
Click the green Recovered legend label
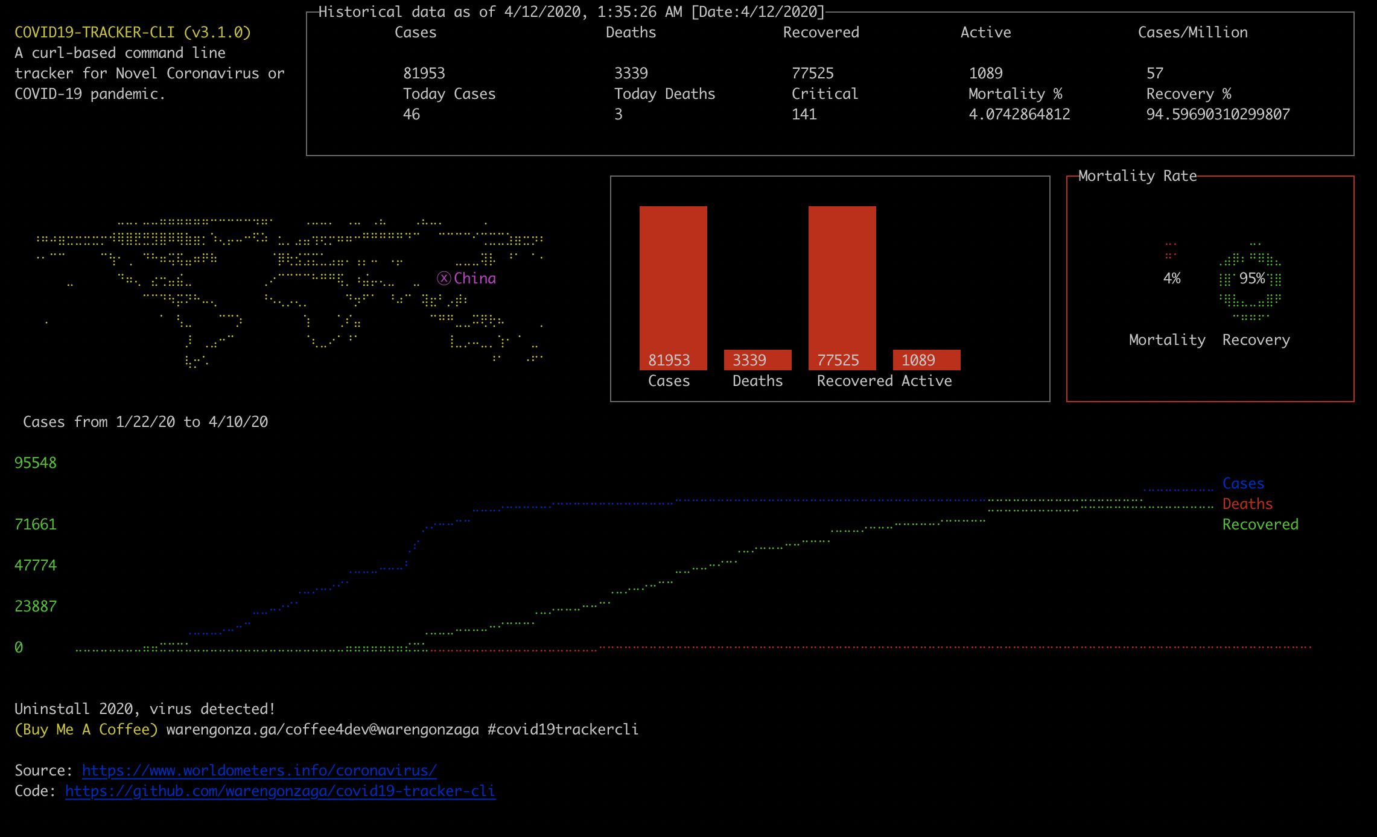pyautogui.click(x=1260, y=524)
